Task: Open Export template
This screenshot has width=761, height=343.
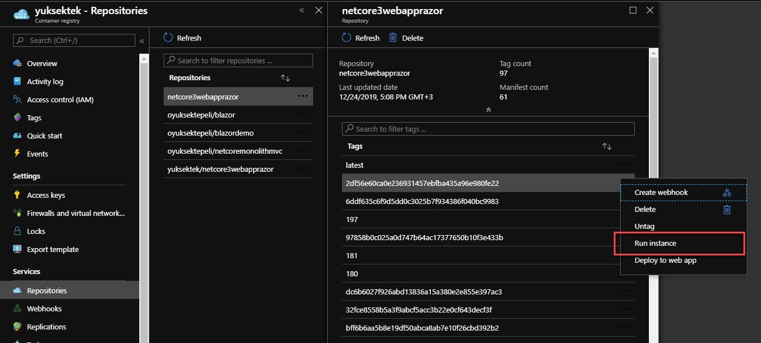Action: [53, 249]
